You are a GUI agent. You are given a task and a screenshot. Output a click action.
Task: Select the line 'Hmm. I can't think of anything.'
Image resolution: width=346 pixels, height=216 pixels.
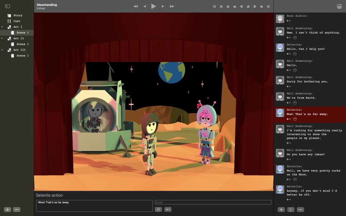click(x=313, y=33)
